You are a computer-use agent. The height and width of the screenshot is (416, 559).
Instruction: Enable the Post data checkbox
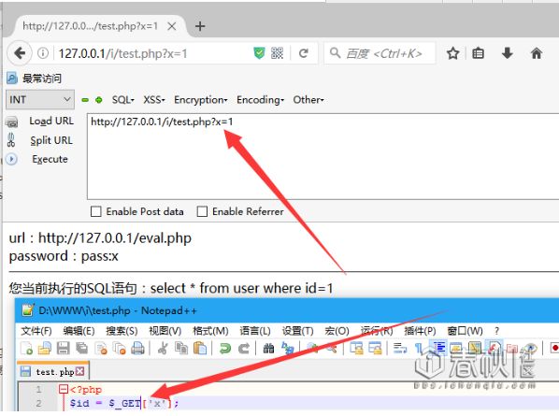point(96,211)
